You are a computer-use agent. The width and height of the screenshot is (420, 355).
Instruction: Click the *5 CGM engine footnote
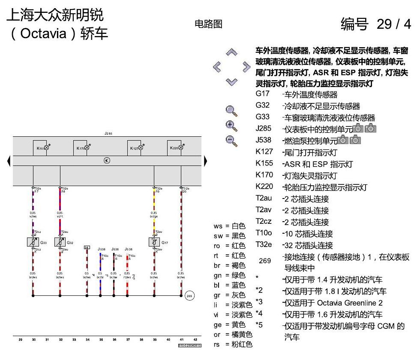330,331
